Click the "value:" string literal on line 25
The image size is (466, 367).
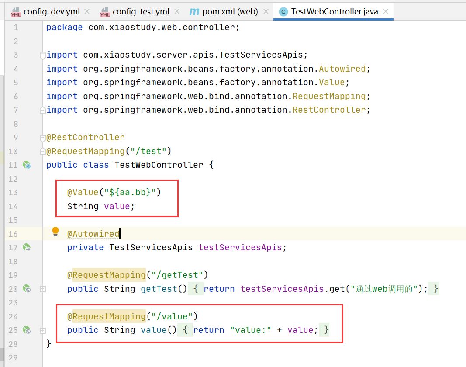tap(251, 330)
